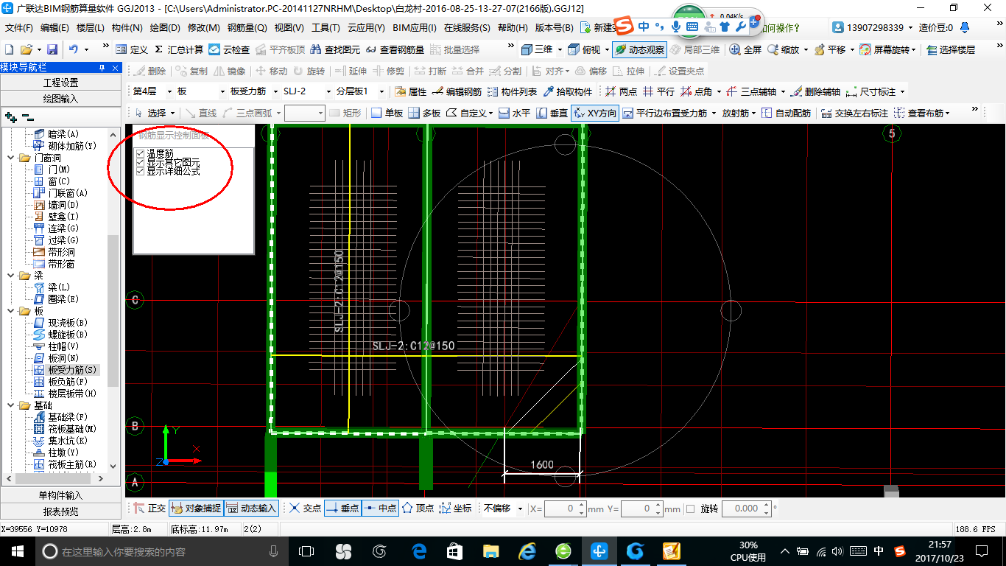The image size is (1006, 566).
Task: Click 全屏 full screen view
Action: [x=746, y=49]
